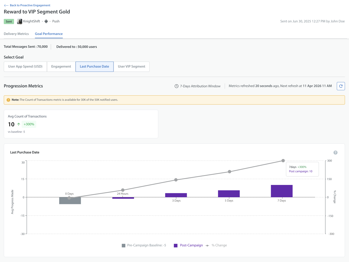349x262 pixels.
Task: Click the 5 Days purple bar
Action: point(229,194)
